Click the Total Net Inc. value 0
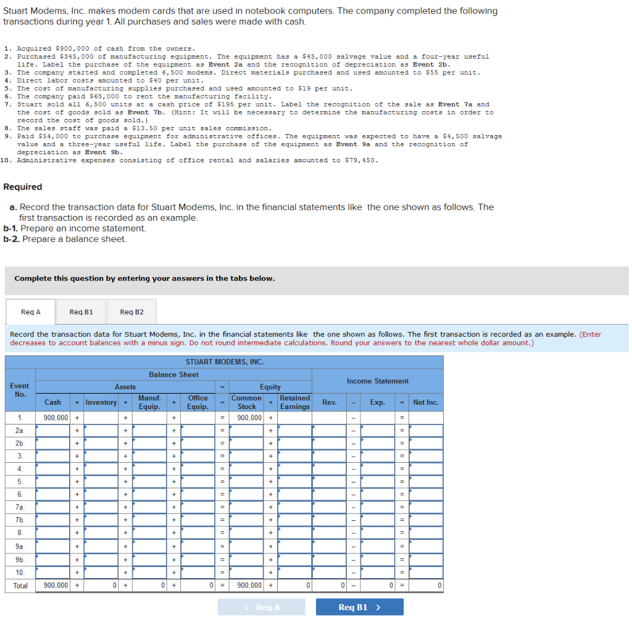 439,585
